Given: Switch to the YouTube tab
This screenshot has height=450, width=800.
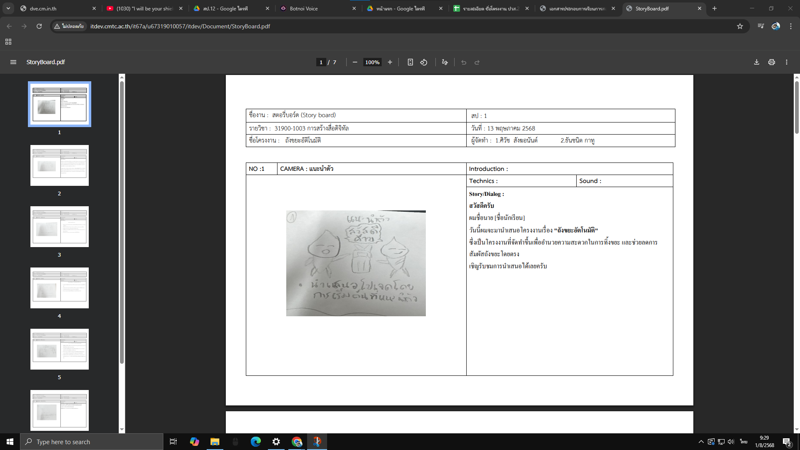Looking at the screenshot, I should coord(144,8).
